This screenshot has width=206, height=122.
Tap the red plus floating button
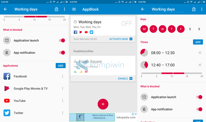pyautogui.click(x=103, y=104)
